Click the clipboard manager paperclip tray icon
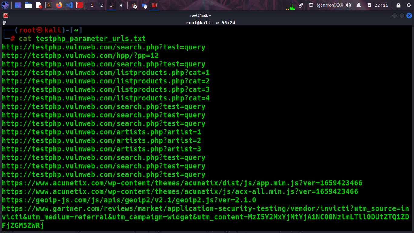The width and height of the screenshot is (414, 233). 301,5
